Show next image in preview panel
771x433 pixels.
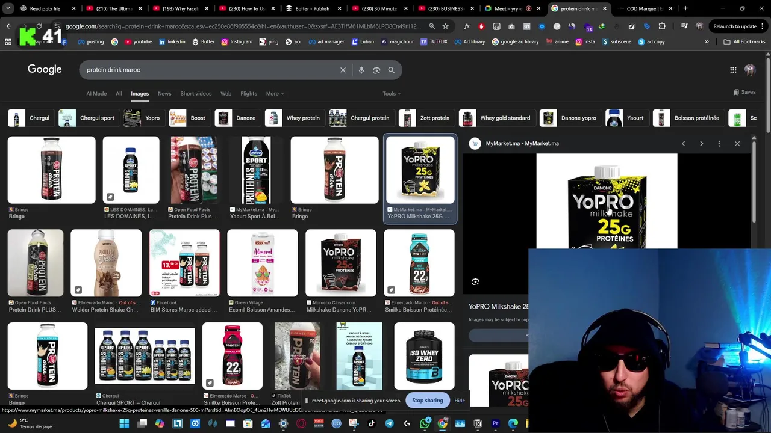click(x=701, y=144)
